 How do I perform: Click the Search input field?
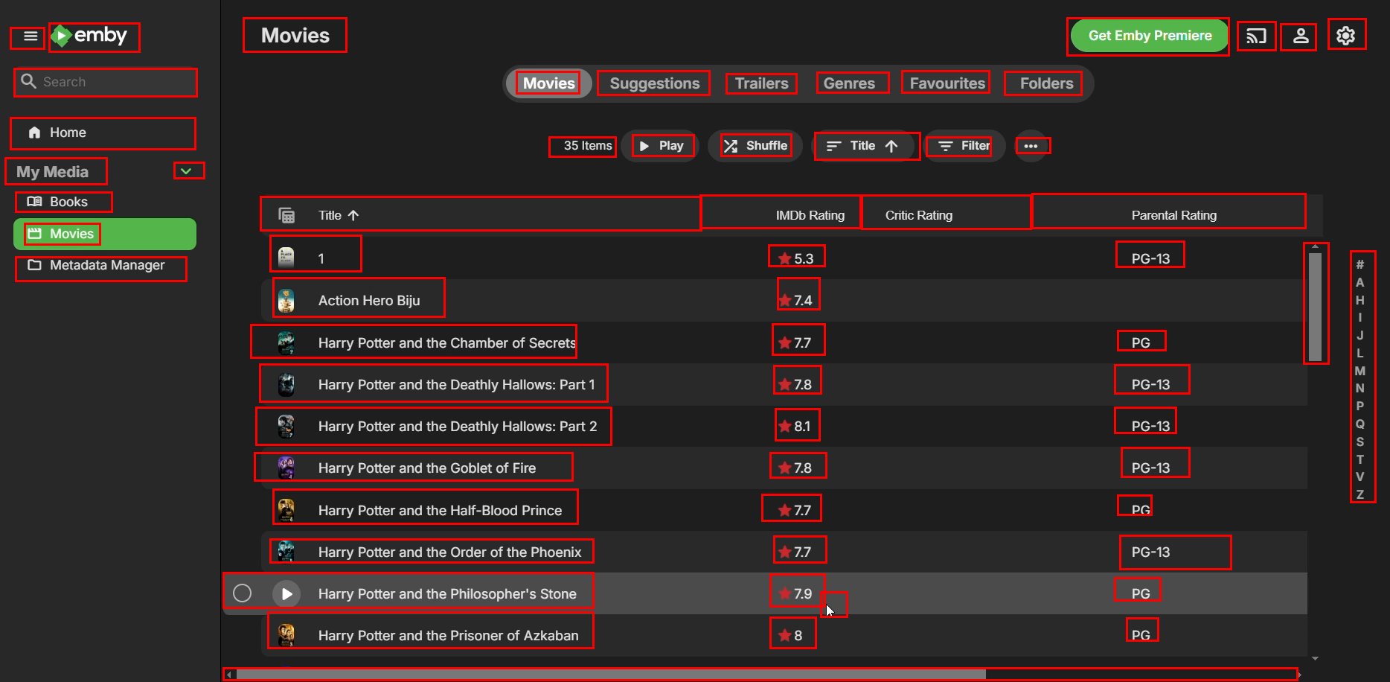(x=106, y=82)
